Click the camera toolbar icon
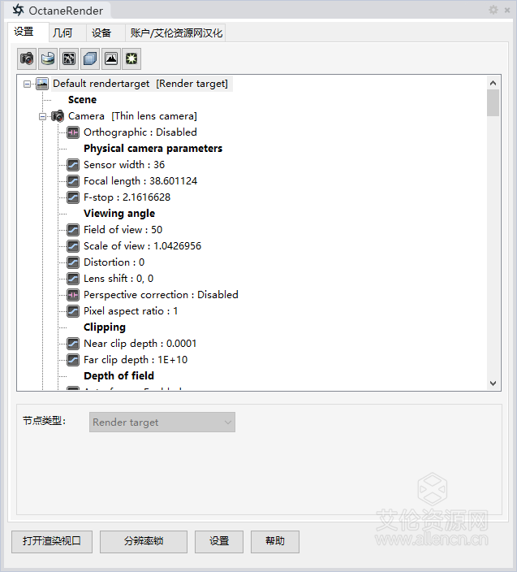 pos(27,58)
